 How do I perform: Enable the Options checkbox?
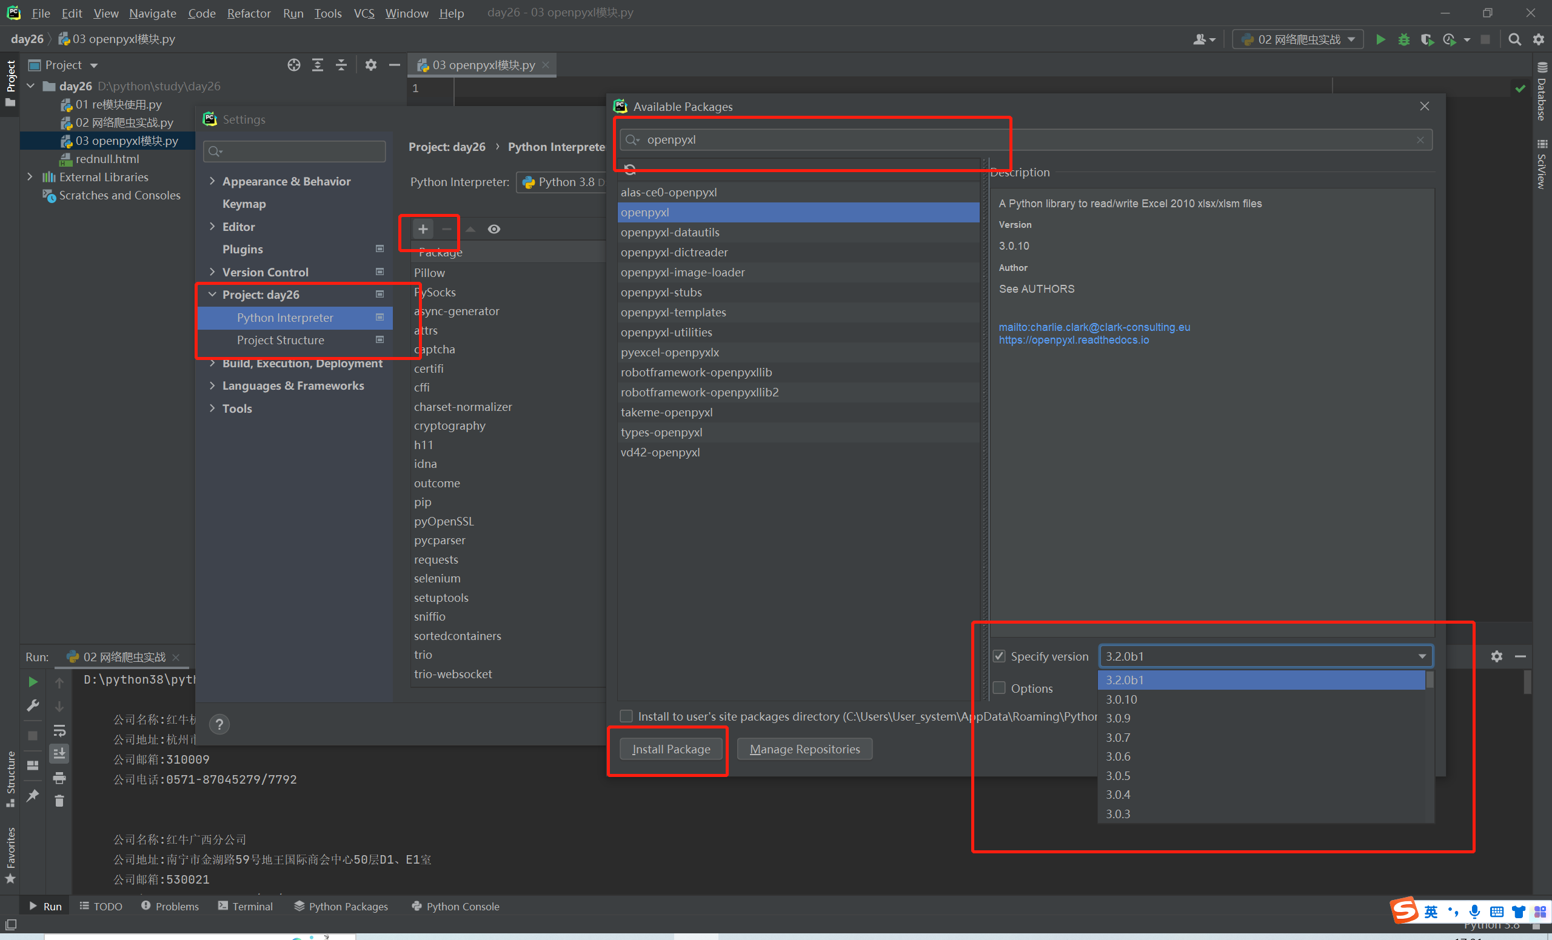click(999, 688)
